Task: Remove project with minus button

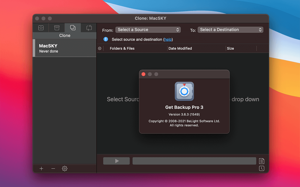Action: coord(53,169)
